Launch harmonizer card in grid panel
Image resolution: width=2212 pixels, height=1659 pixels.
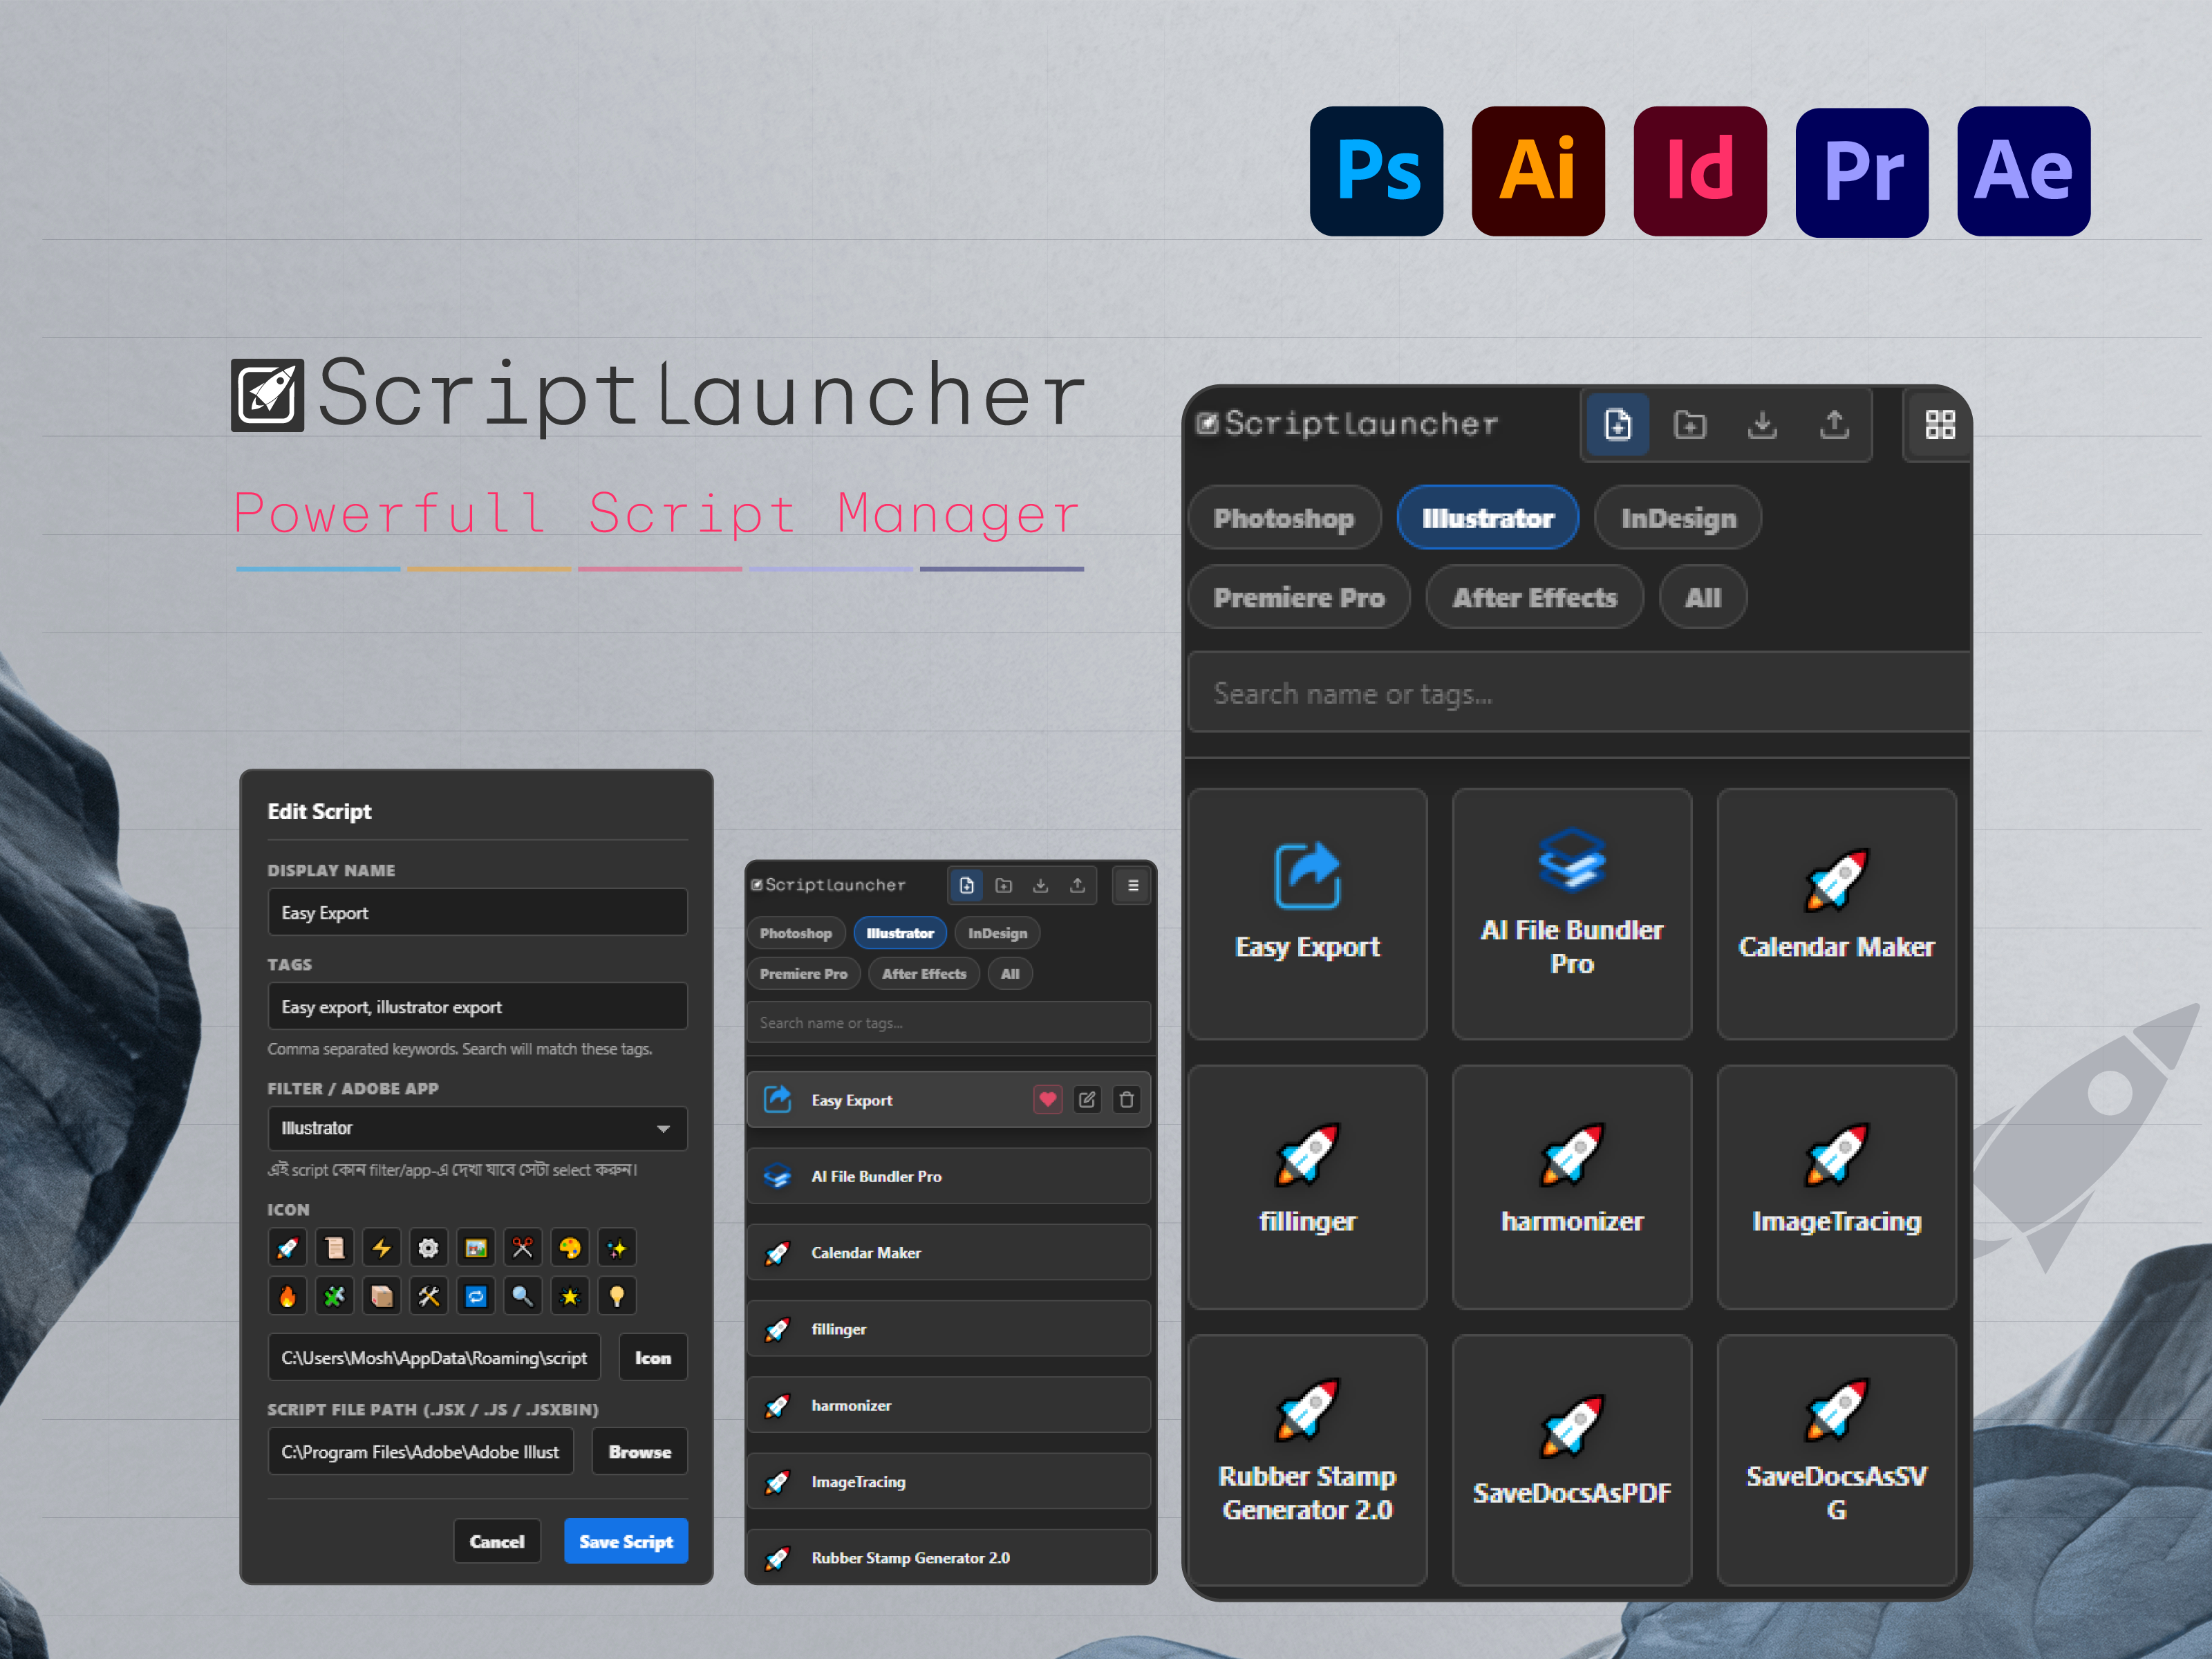coord(1572,1187)
